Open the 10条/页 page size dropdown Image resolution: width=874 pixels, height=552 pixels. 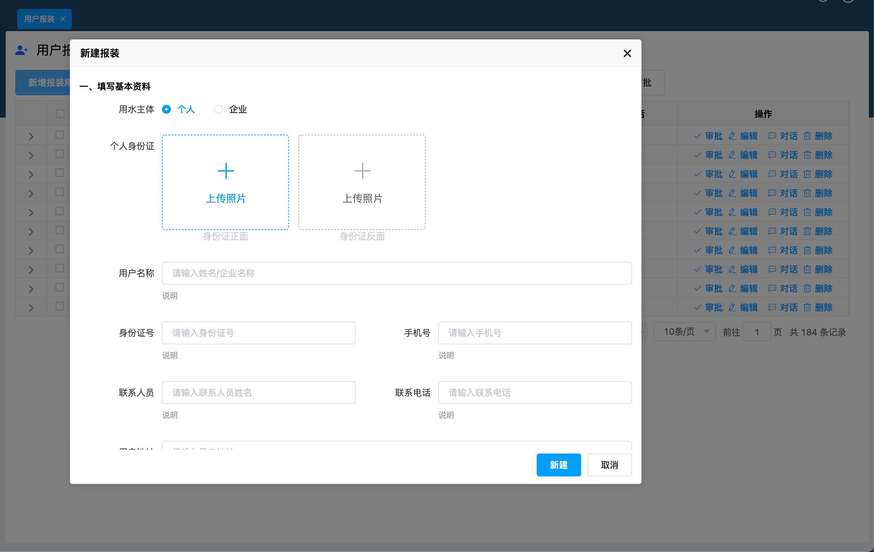684,331
